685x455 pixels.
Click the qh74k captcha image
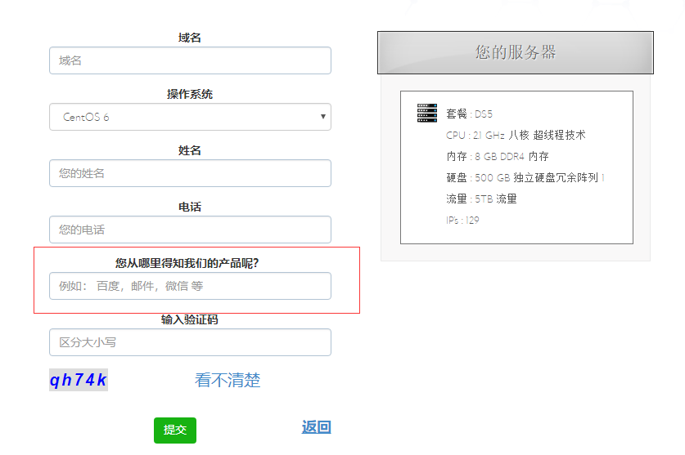pyautogui.click(x=79, y=380)
